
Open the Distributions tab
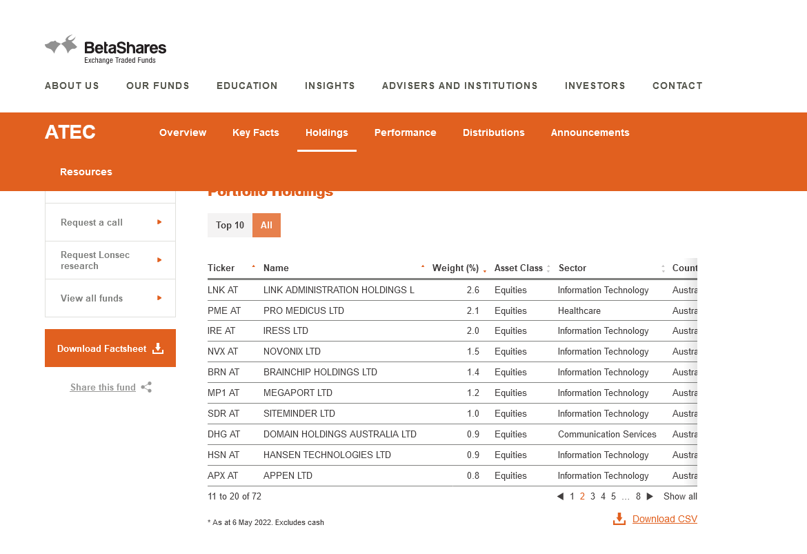point(493,132)
